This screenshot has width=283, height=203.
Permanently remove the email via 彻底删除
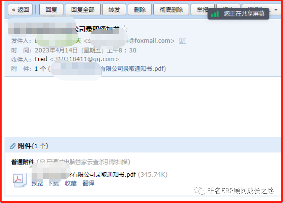171,10
